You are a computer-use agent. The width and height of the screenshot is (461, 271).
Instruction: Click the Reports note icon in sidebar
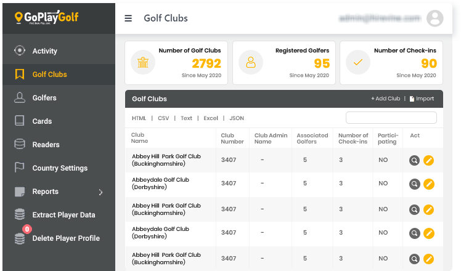pos(20,192)
